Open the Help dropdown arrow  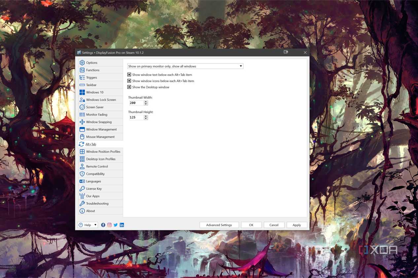point(95,225)
